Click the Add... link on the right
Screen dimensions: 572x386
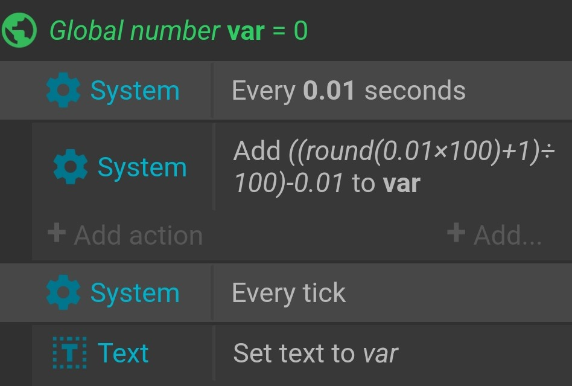(495, 234)
